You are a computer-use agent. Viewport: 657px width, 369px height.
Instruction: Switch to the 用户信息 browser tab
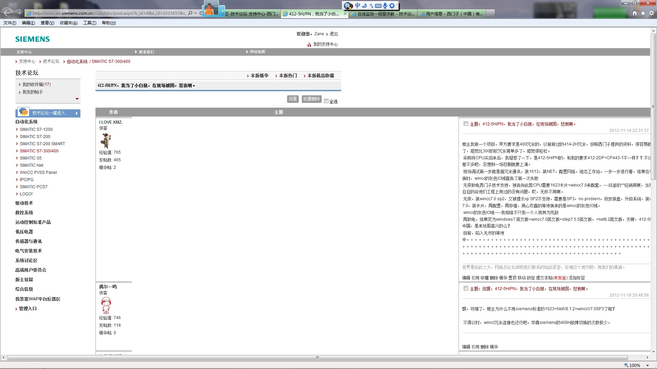point(452,14)
